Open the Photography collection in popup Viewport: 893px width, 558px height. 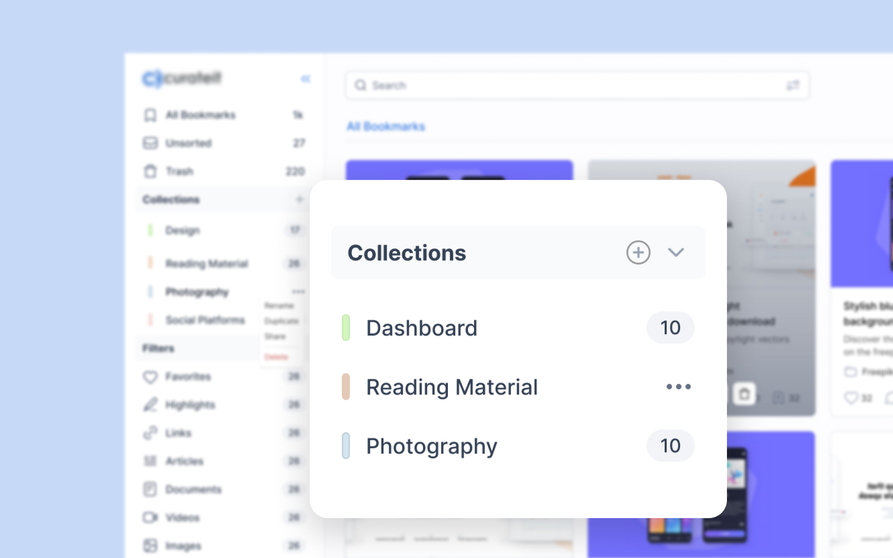[431, 446]
